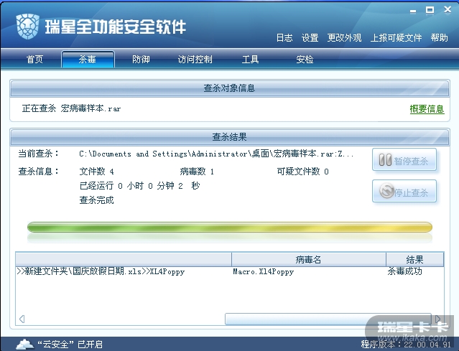Click the 停止查杀 button
459x351 pixels.
[x=404, y=191]
